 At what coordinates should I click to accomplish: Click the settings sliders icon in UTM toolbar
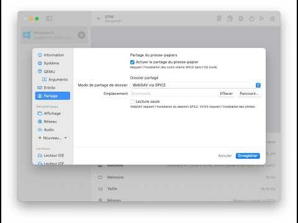(272, 19)
